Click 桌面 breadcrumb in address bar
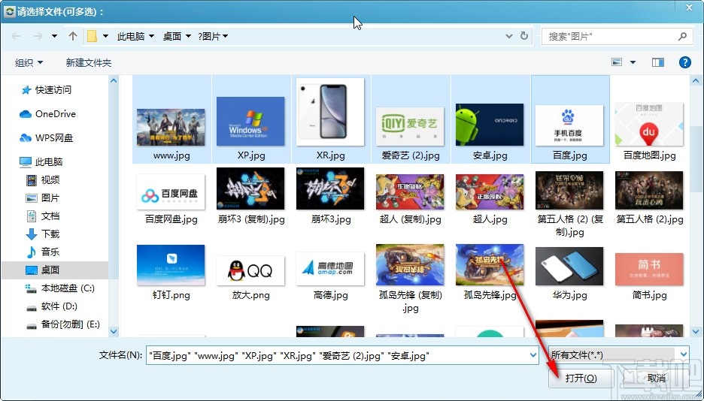The width and height of the screenshot is (704, 401). click(172, 36)
